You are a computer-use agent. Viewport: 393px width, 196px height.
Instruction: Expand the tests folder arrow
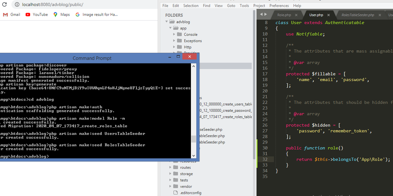[170, 180]
